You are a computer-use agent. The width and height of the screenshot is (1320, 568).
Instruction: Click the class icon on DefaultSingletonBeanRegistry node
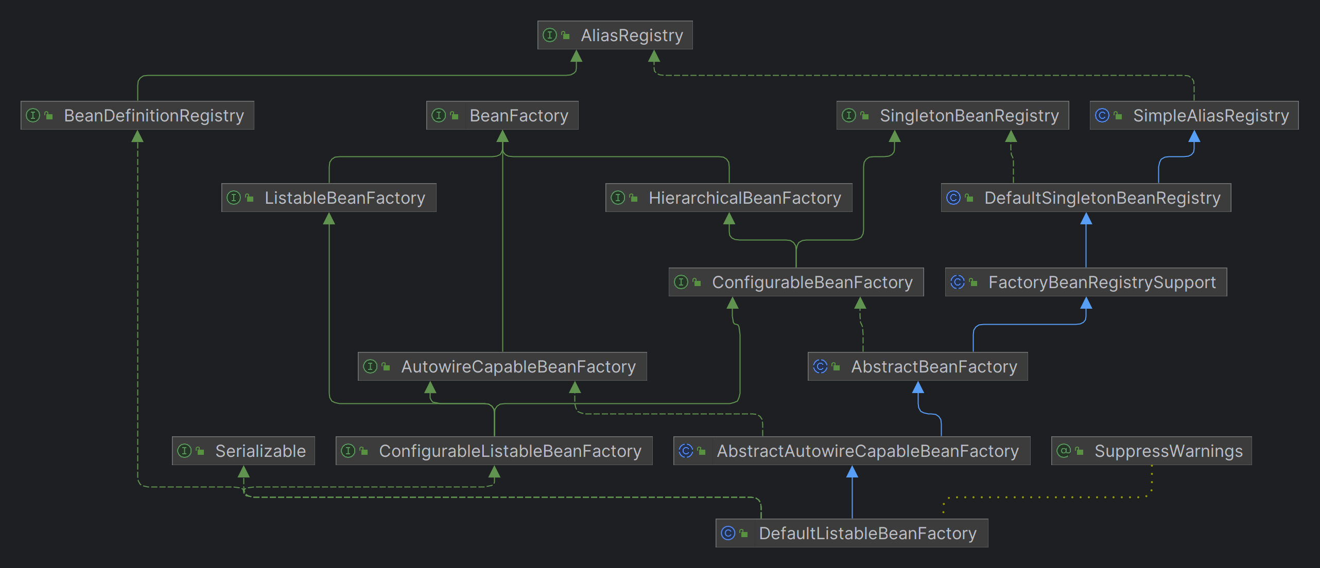click(953, 198)
